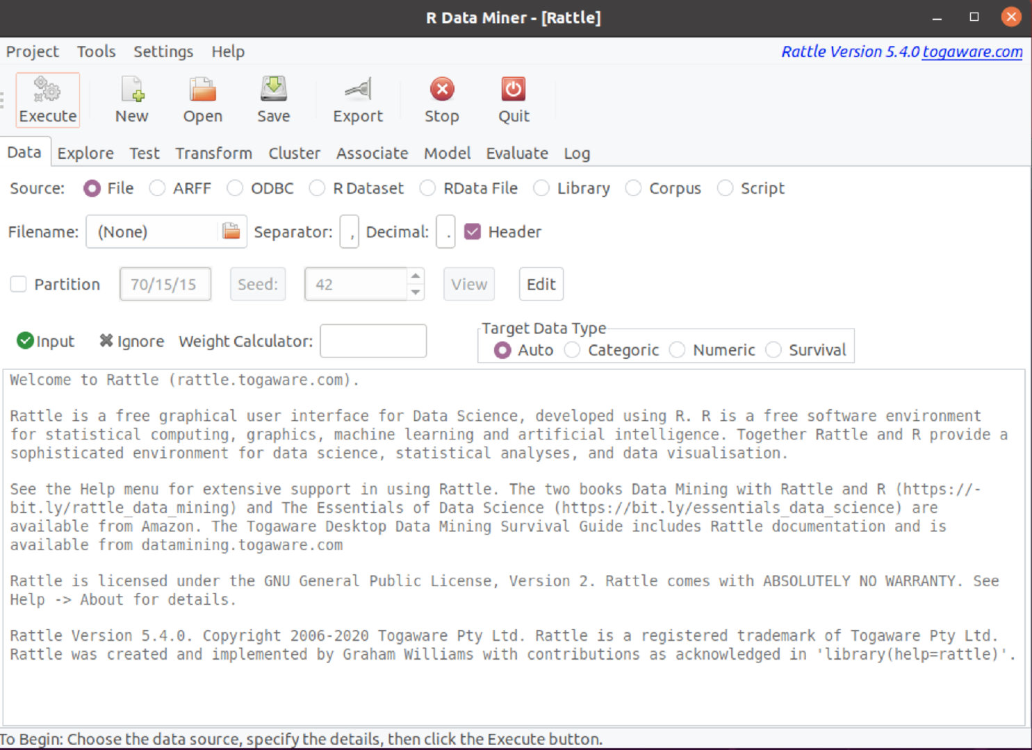Set Target Data Type to Numeric
The image size is (1032, 750).
coord(677,350)
